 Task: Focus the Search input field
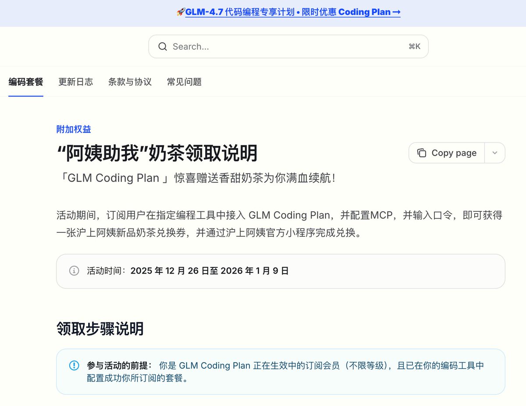288,46
